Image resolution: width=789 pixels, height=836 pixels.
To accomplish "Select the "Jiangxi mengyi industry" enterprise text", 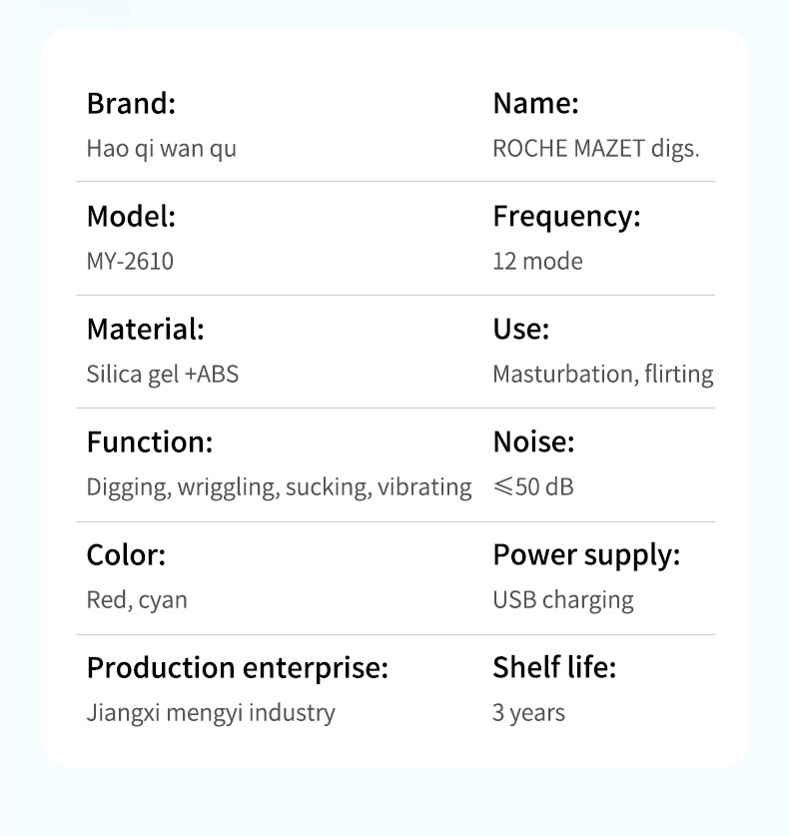I will pos(211,713).
